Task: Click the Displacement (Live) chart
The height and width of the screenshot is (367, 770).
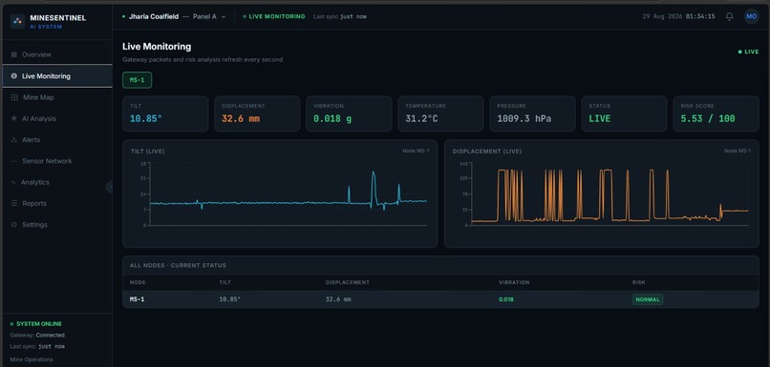Action: pos(602,194)
